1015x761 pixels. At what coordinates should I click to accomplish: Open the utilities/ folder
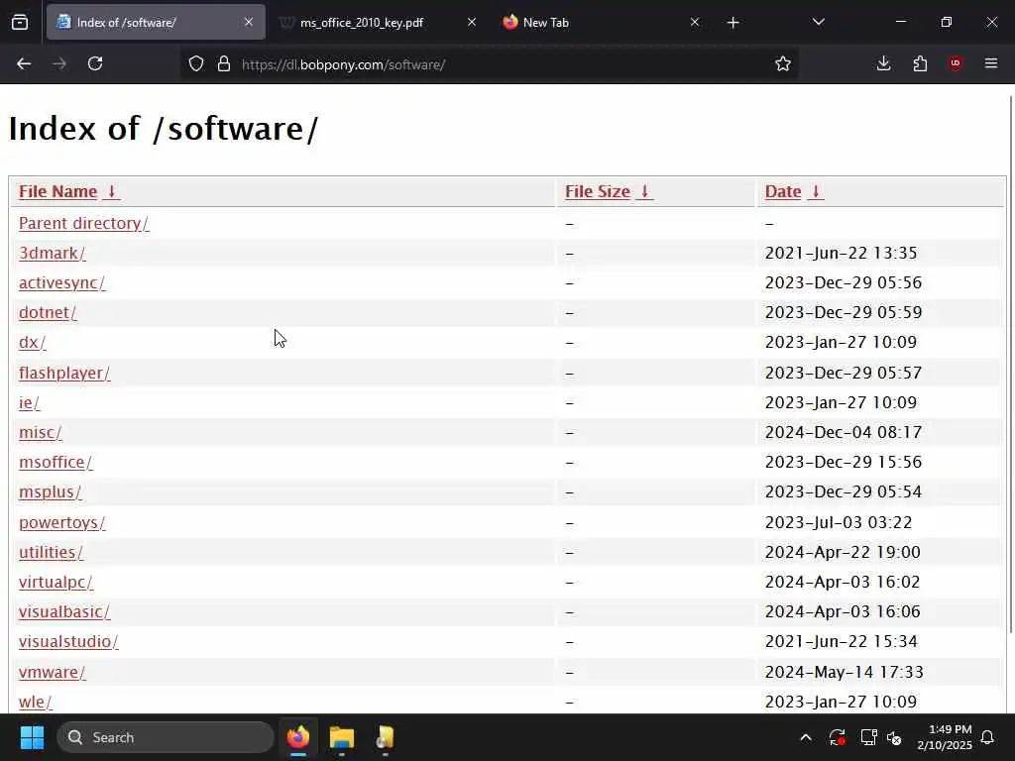[x=52, y=553]
